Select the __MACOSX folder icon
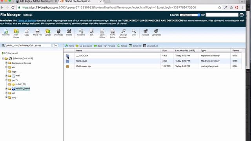The image size is (251, 141). 67,56
